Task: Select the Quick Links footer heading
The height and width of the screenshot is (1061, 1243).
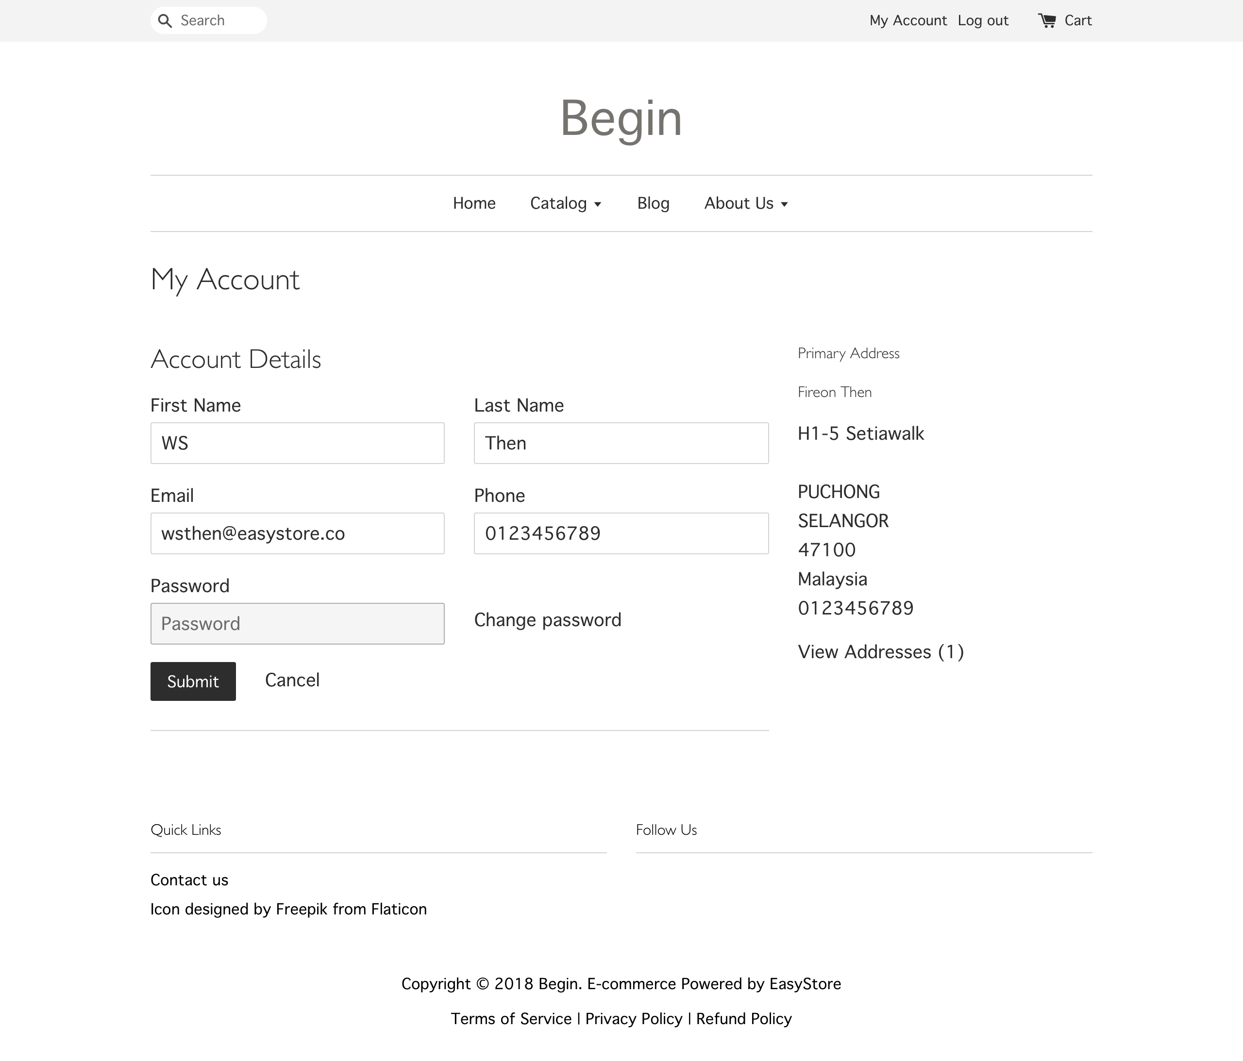Action: pos(186,830)
